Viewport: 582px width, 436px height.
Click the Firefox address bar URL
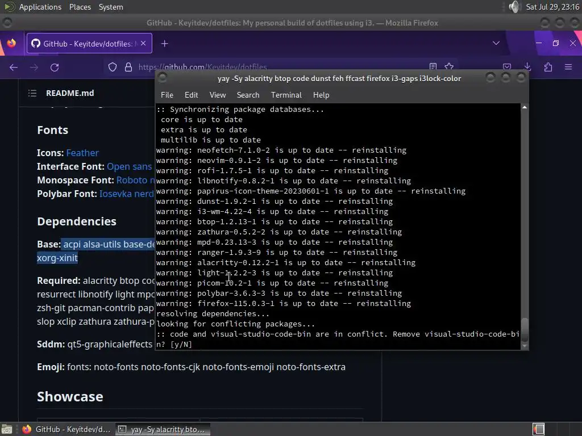point(203,67)
